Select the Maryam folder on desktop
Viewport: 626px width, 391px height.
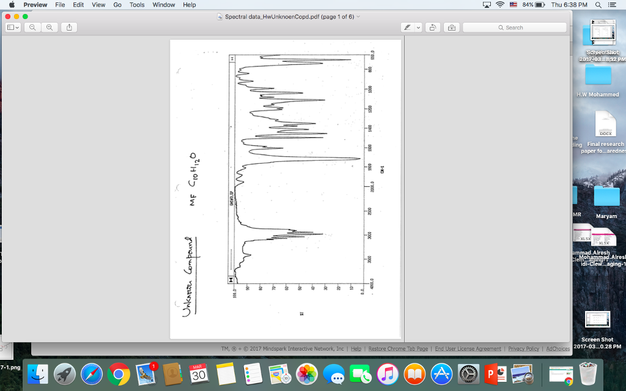tap(606, 199)
